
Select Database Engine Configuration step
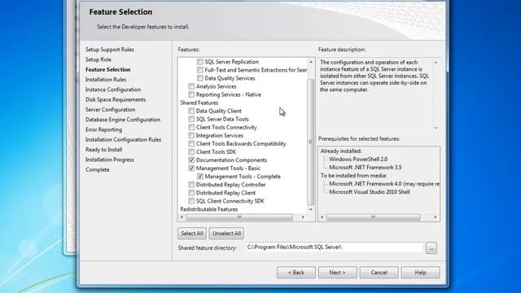123,120
